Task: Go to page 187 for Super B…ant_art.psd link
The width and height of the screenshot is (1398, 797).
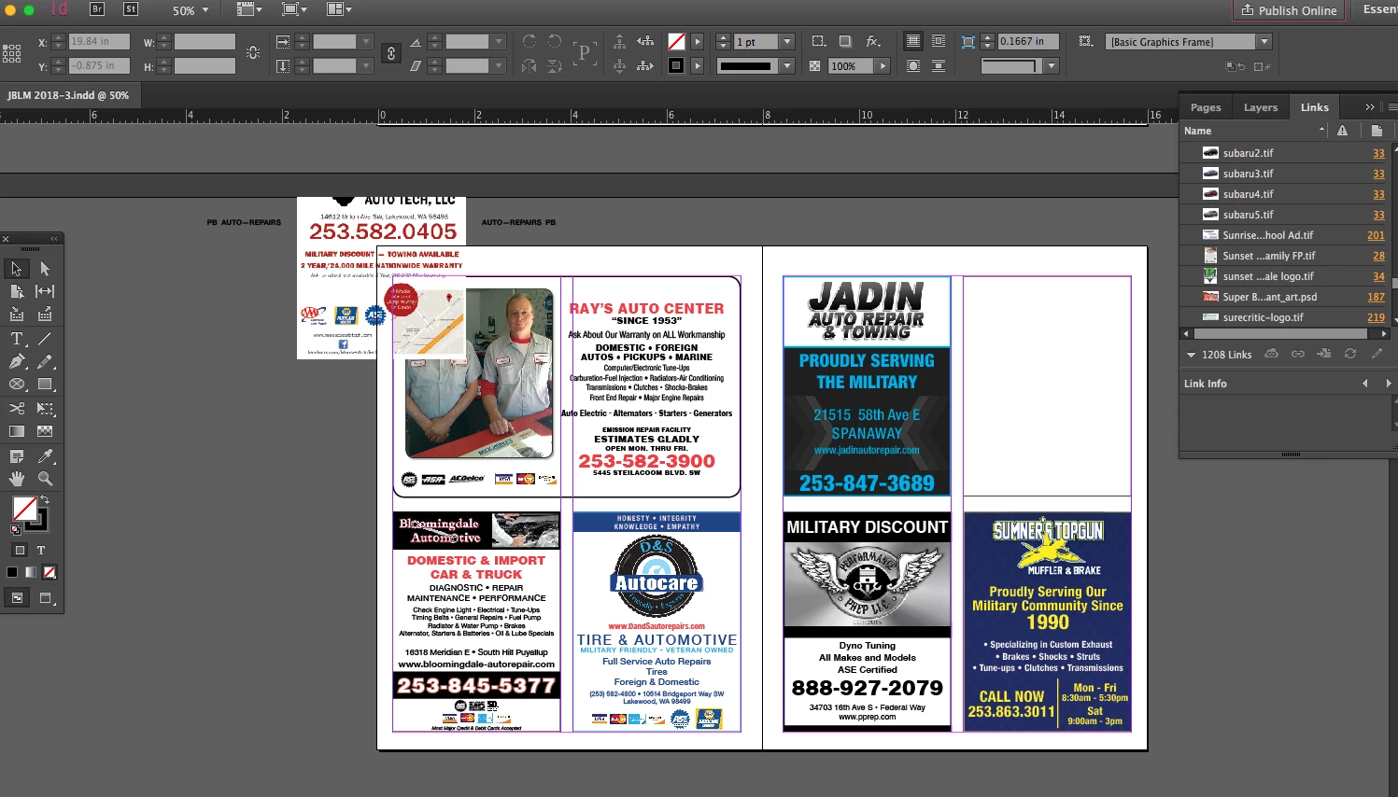Action: click(x=1376, y=297)
